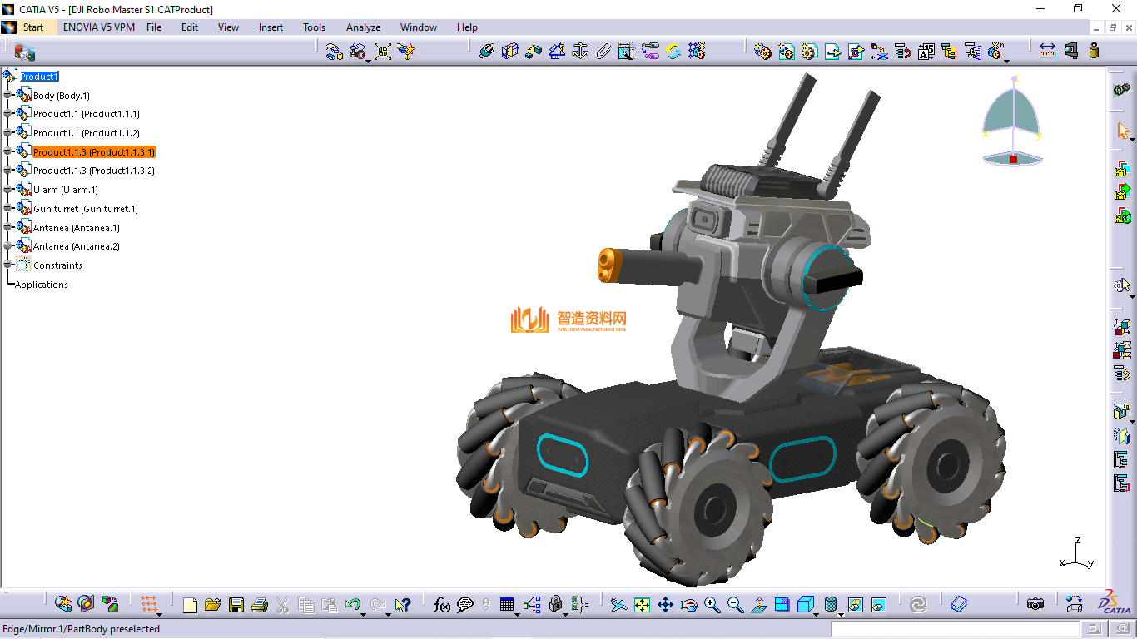Click the Zoom Out magnifier icon
The image size is (1137, 639).
point(735,605)
